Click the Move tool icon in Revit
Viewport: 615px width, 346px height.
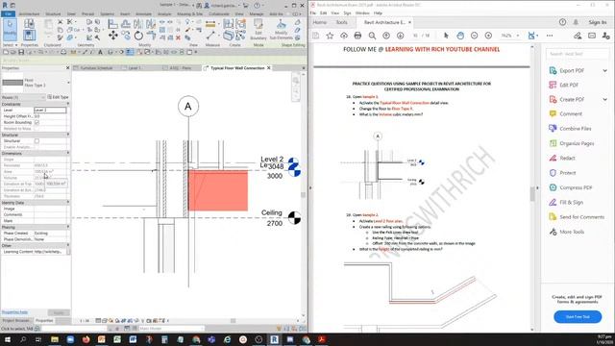[x=113, y=36]
